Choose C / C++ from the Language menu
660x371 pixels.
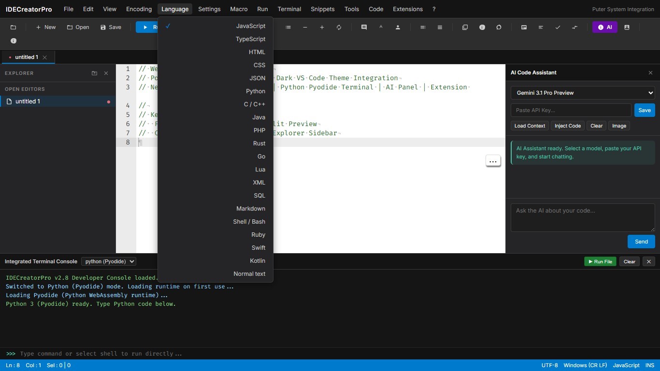(x=215, y=104)
